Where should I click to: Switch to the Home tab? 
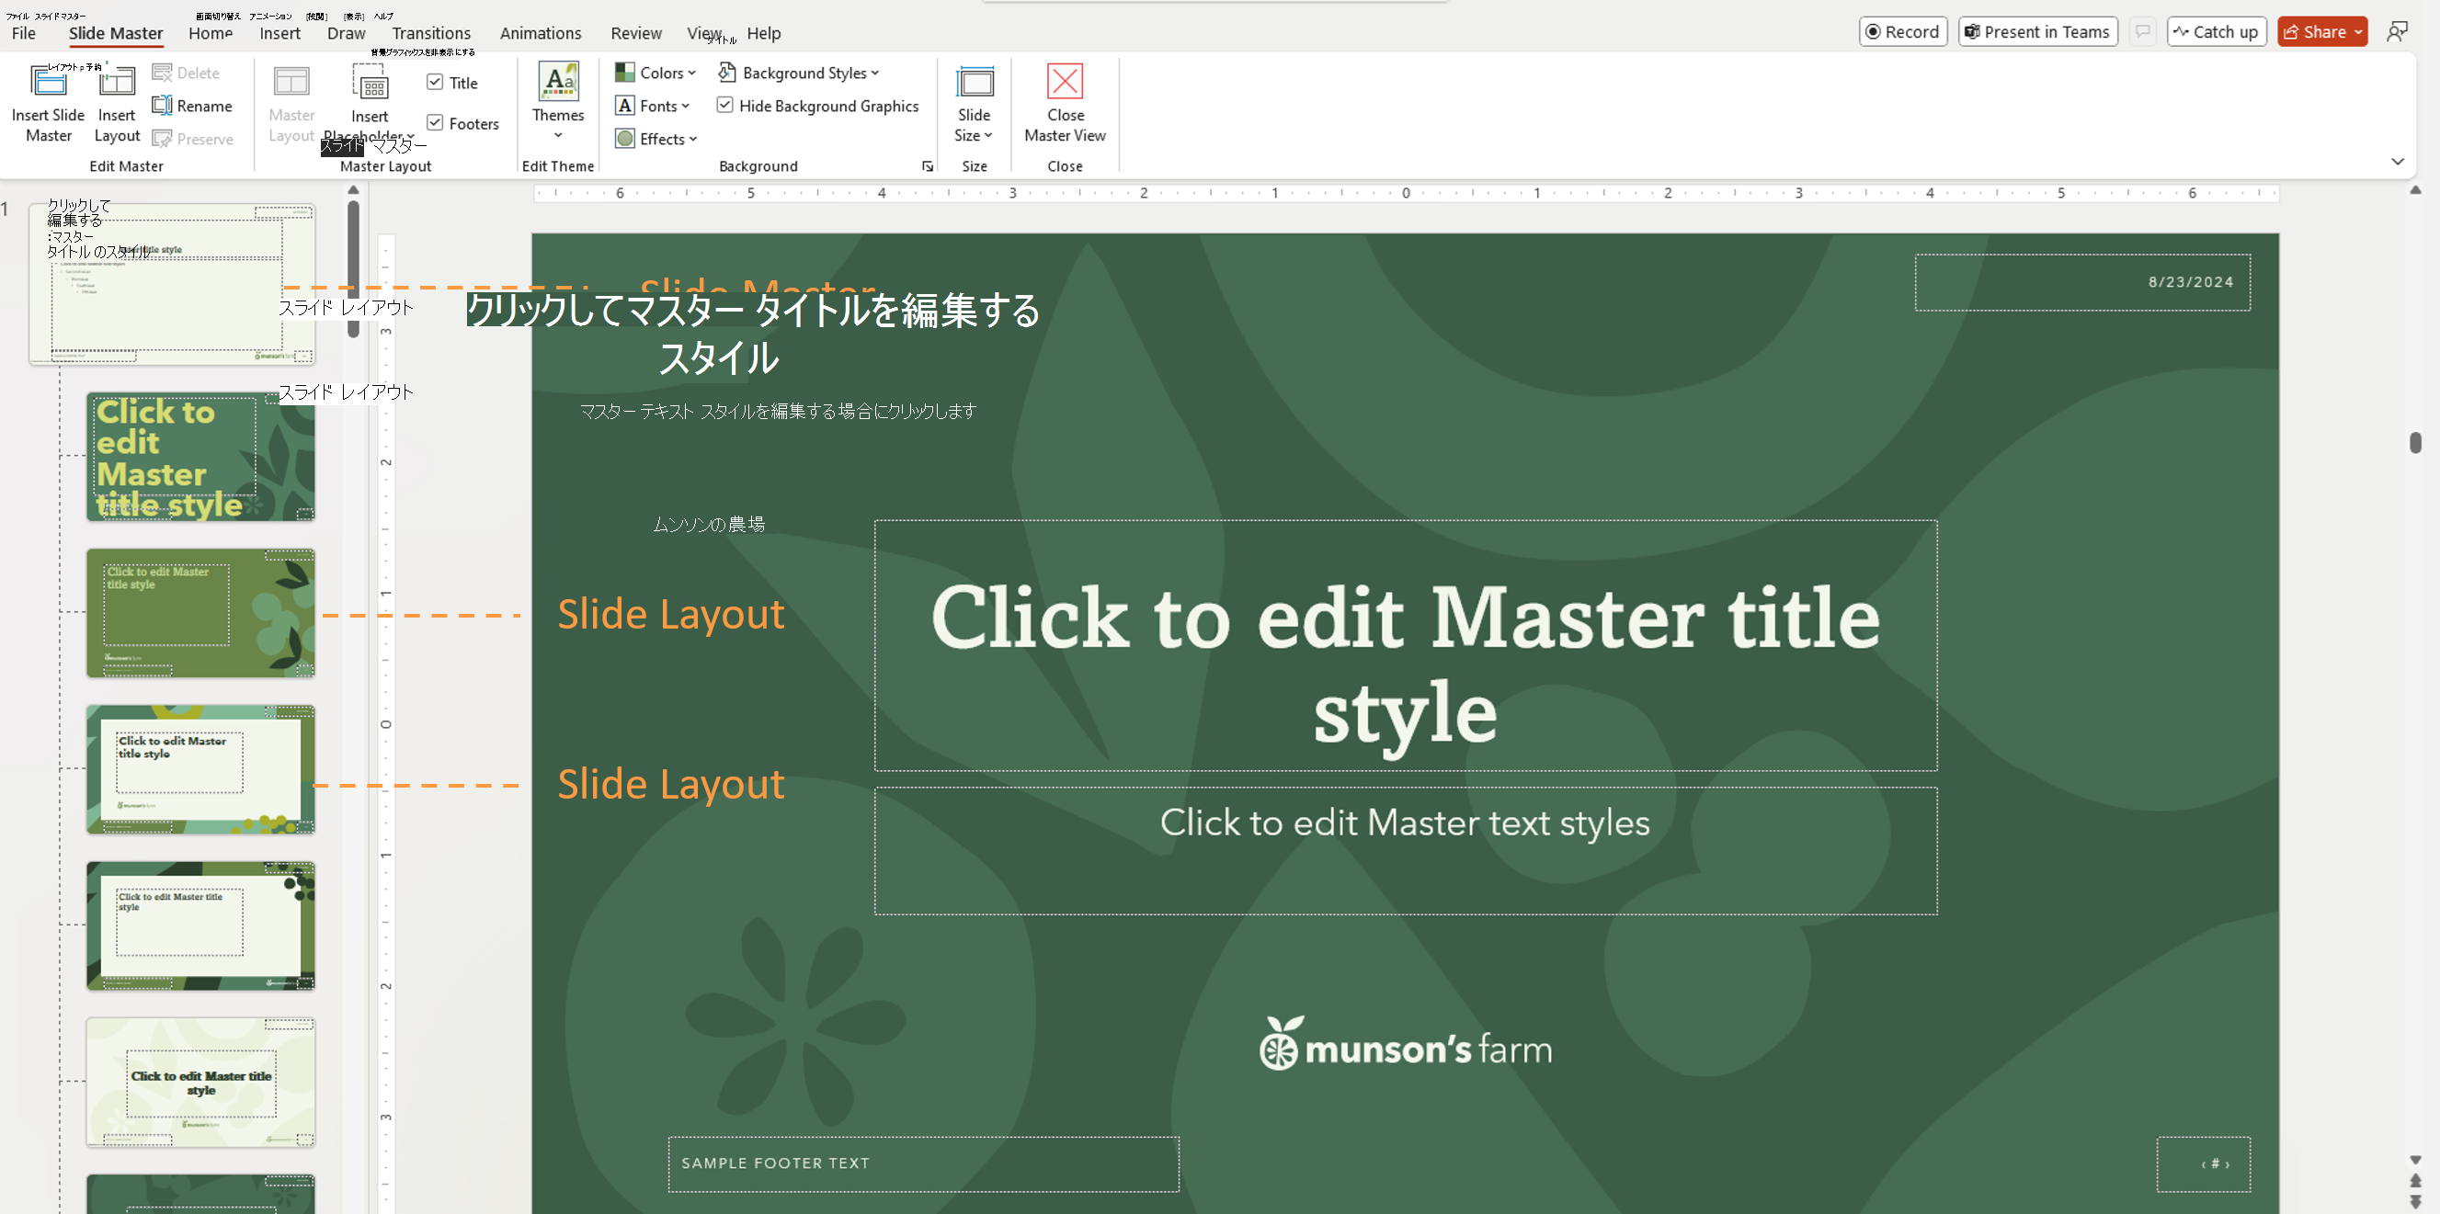coord(211,33)
